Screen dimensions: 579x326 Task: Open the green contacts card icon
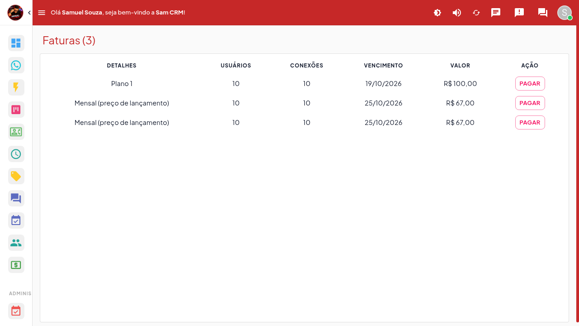click(x=16, y=132)
